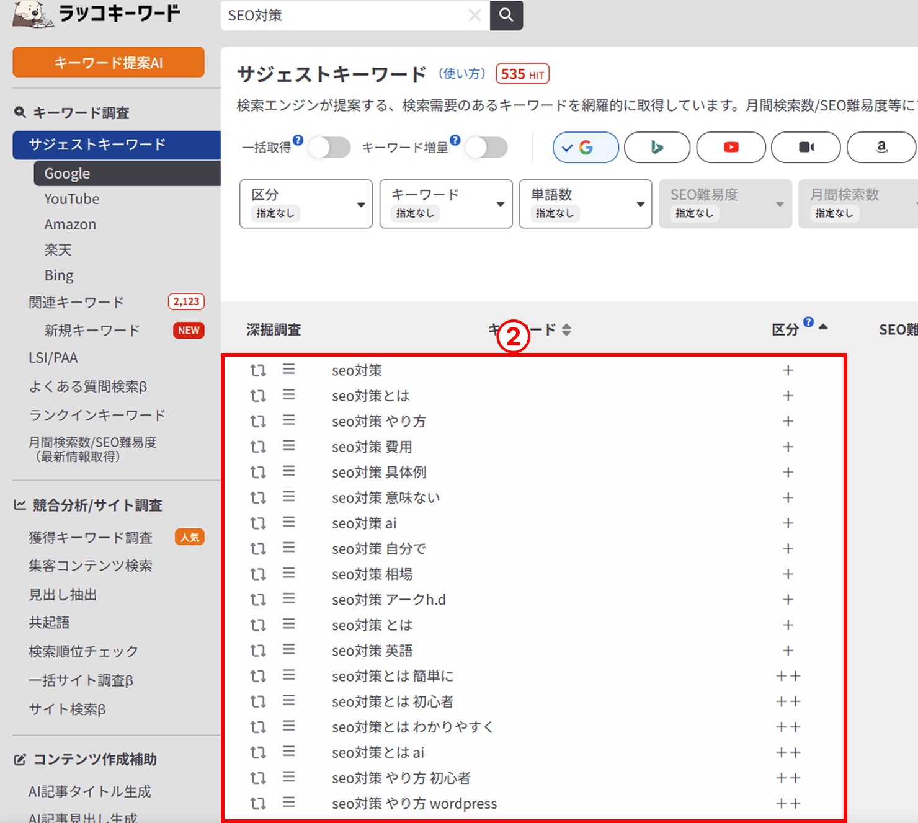The image size is (918, 823).
Task: Click the seo対策 やり方 初心者 keyword
Action: click(401, 778)
